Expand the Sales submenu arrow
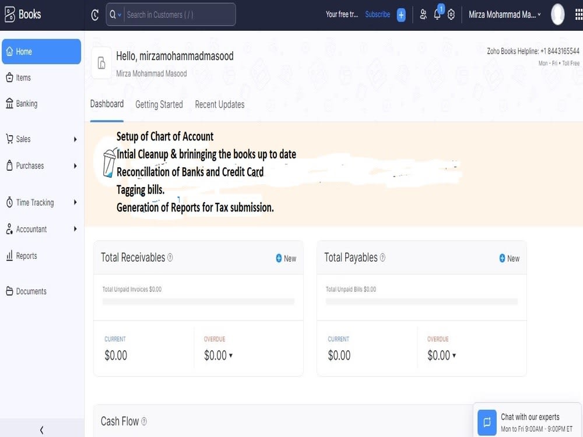The image size is (583, 437). (x=75, y=139)
